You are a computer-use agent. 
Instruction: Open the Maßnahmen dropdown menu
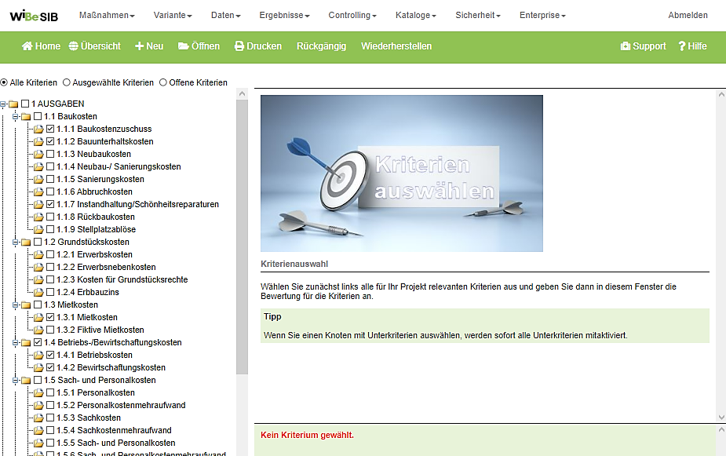pyautogui.click(x=107, y=15)
